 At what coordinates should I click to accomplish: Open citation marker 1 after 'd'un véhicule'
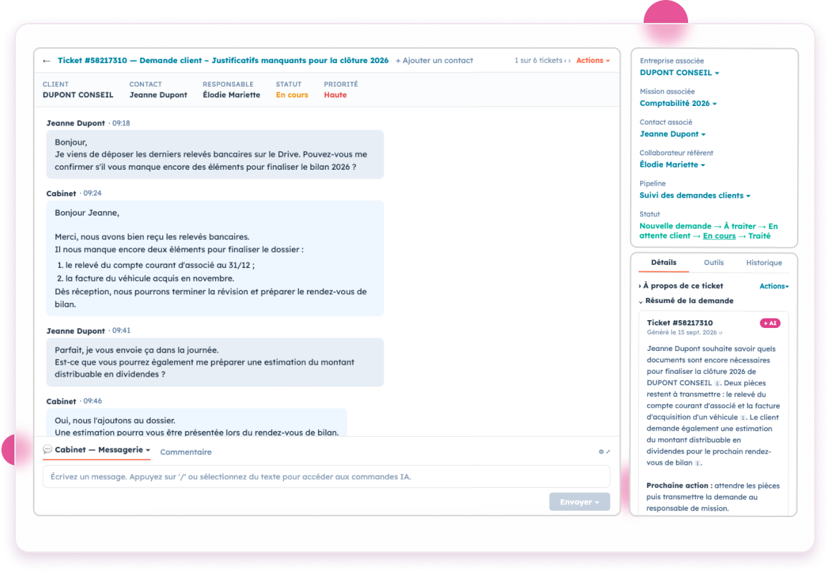click(x=743, y=418)
